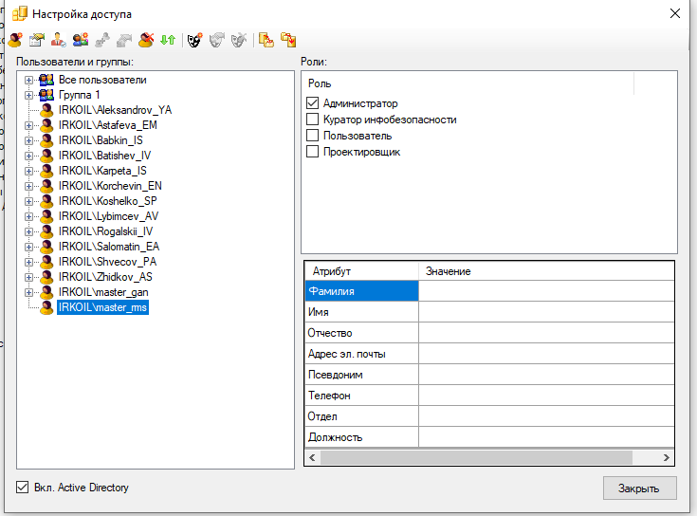The image size is (697, 516).
Task: Select user IRKOIL\Lybimcev_AV
Action: 108,216
